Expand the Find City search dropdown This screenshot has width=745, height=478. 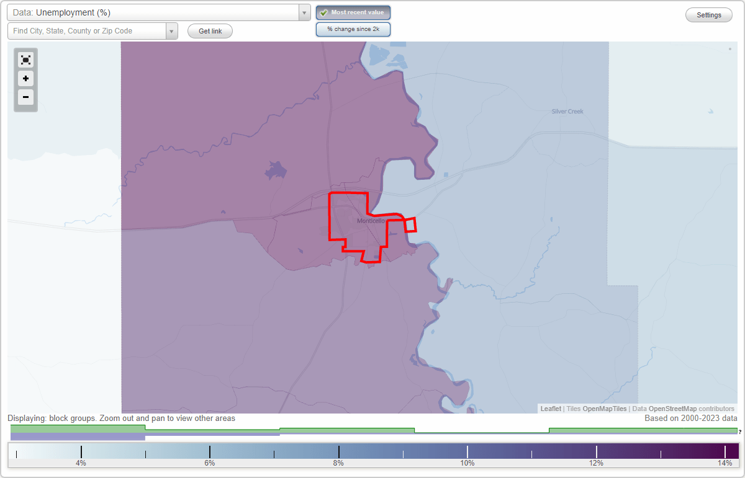(172, 30)
